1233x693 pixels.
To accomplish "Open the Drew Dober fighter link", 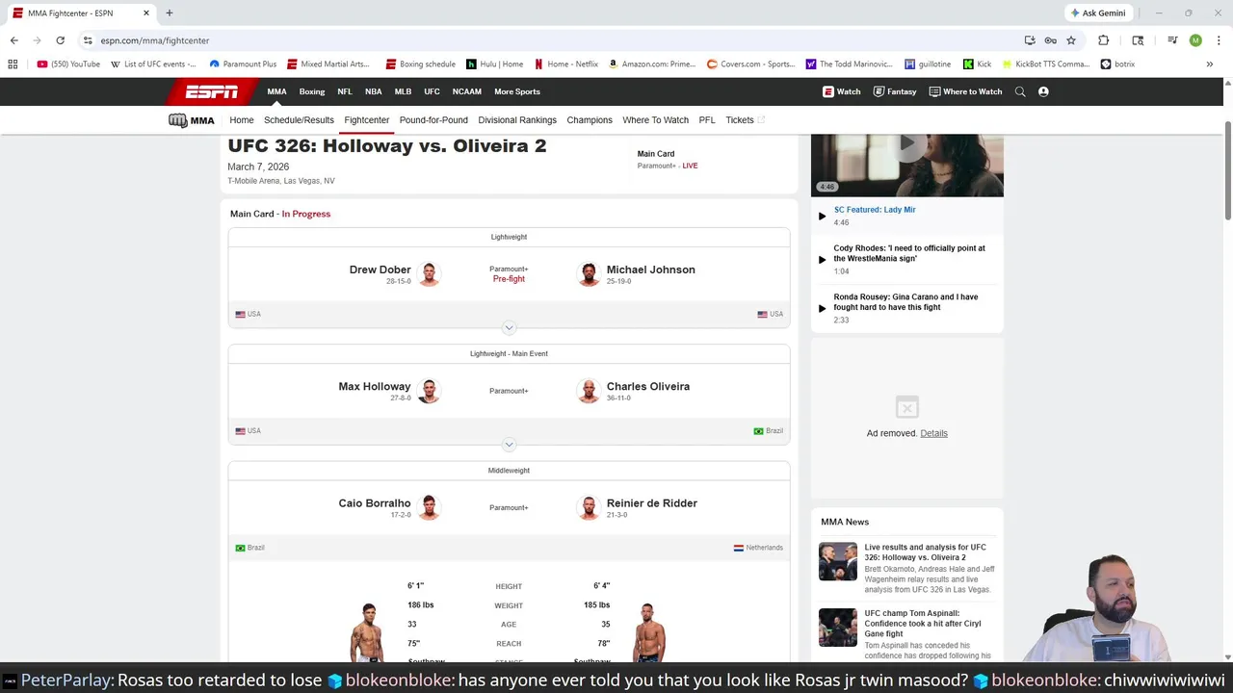I will point(380,269).
